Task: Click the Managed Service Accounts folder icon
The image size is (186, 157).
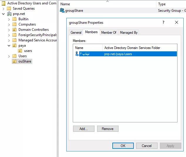Action: click(14, 40)
